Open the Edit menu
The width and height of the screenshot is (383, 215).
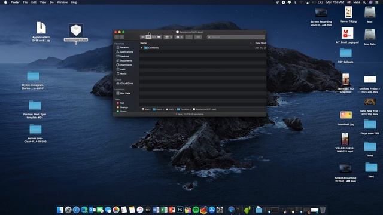tap(34, 2)
